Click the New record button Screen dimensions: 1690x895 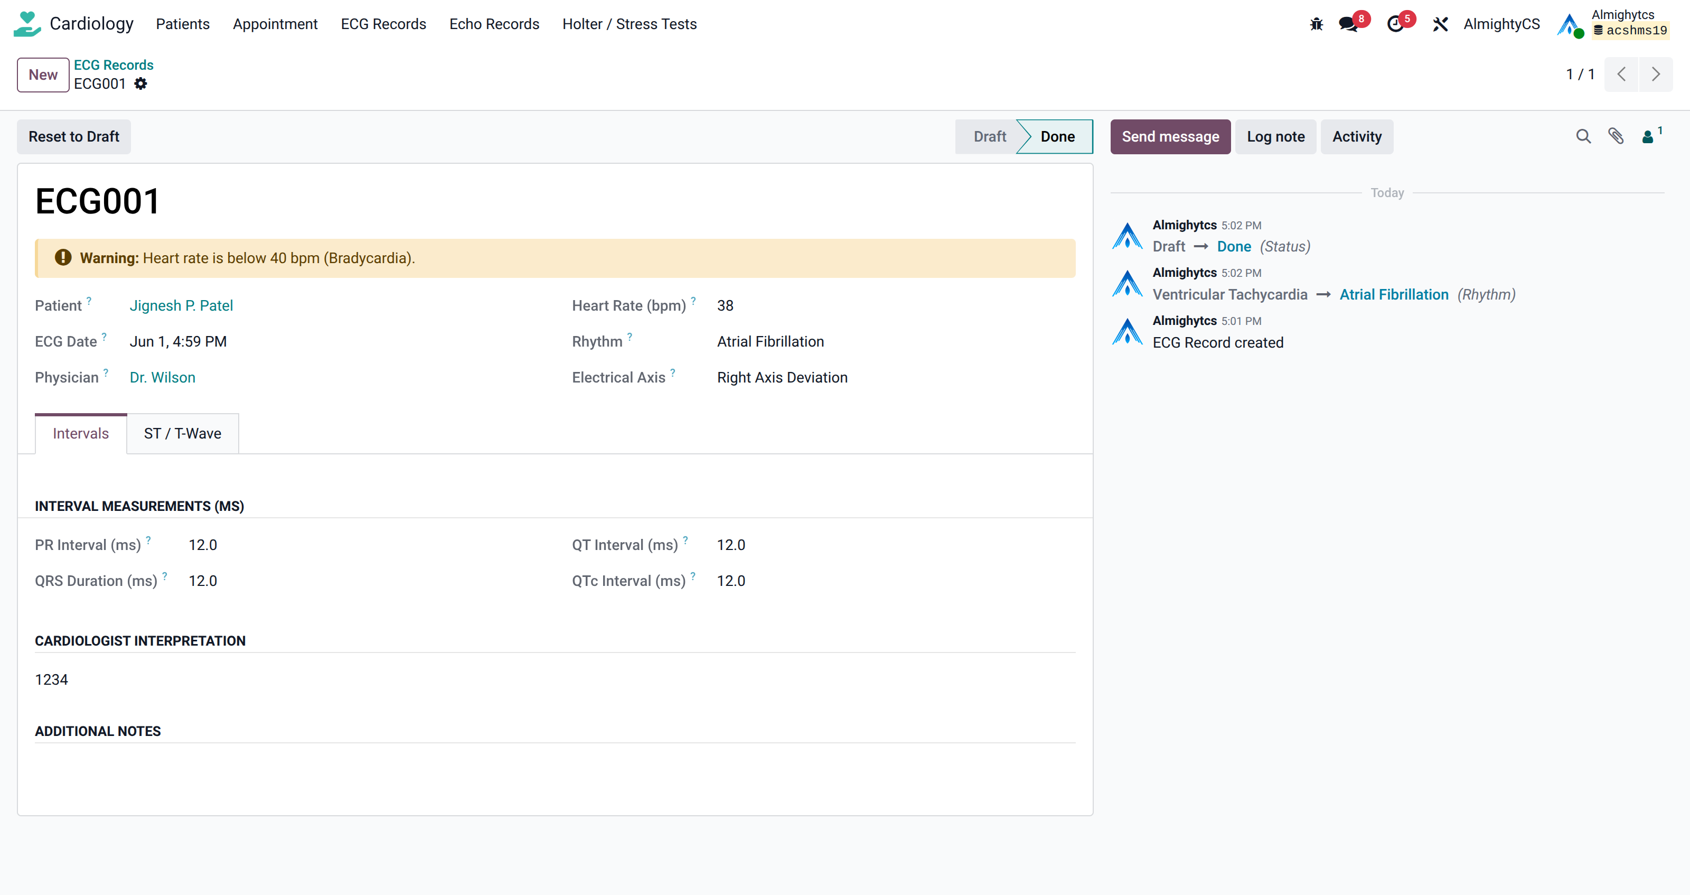click(43, 75)
